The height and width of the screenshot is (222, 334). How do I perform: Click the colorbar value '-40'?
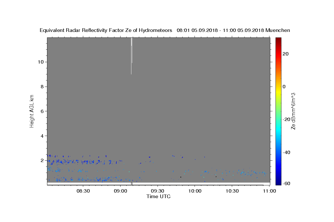[286, 152]
